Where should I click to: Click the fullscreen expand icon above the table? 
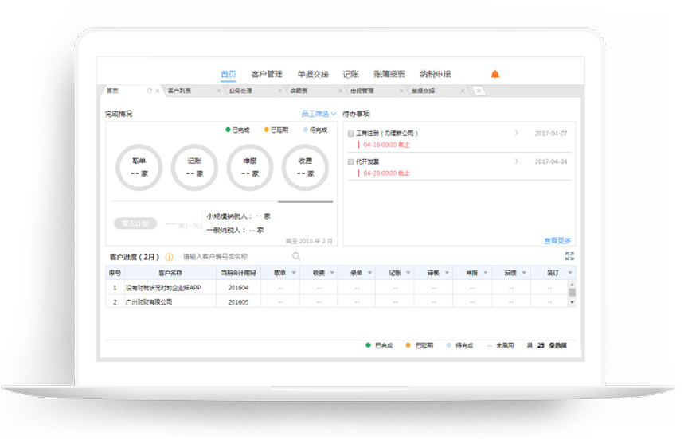click(x=569, y=256)
